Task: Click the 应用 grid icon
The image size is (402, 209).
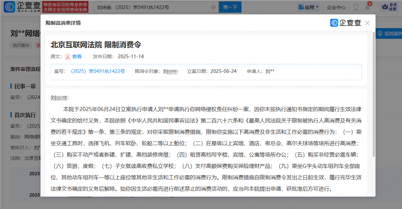Action: (x=301, y=7)
